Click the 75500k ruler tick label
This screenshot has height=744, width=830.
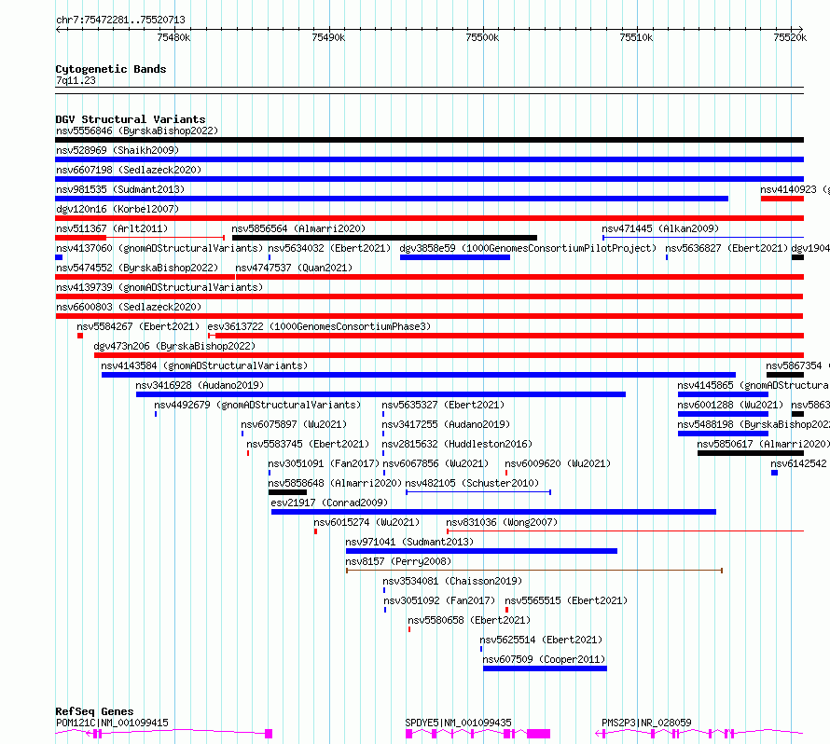coord(482,37)
